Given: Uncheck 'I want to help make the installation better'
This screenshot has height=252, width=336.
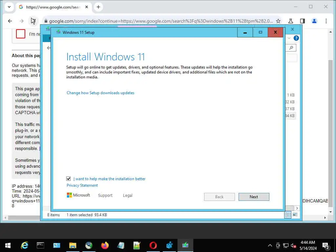Looking at the screenshot, I should [x=68, y=178].
